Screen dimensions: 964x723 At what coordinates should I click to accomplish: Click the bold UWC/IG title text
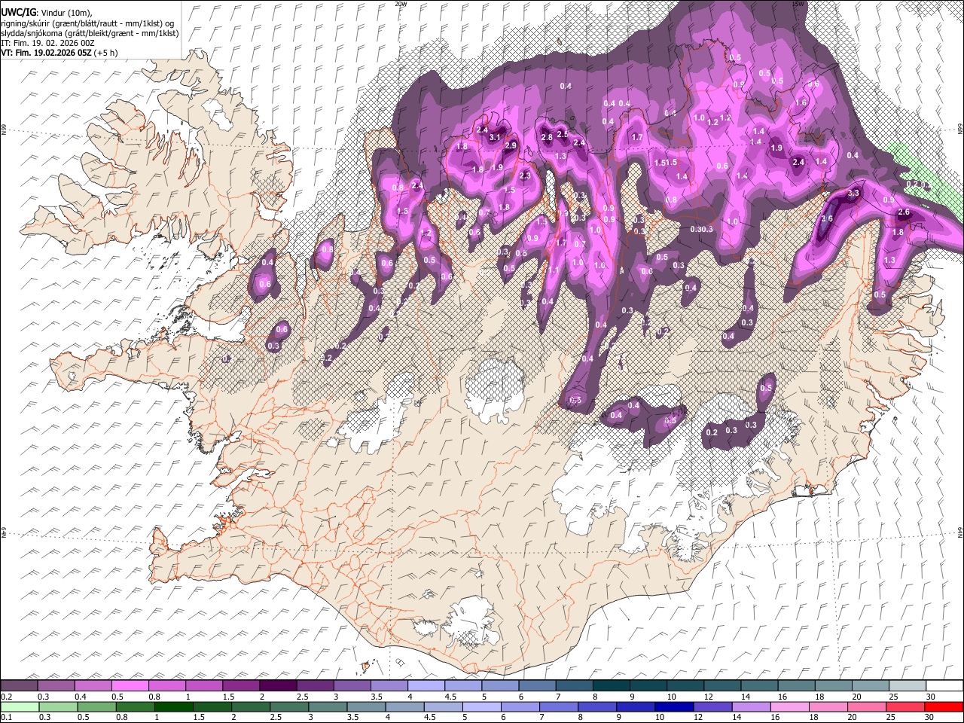tap(18, 13)
